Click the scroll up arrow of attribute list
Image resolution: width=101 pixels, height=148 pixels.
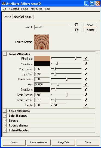(x=97, y=54)
